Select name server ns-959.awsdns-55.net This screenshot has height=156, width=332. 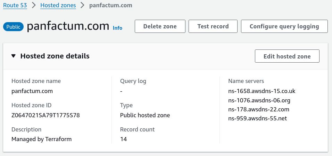[x=257, y=119]
